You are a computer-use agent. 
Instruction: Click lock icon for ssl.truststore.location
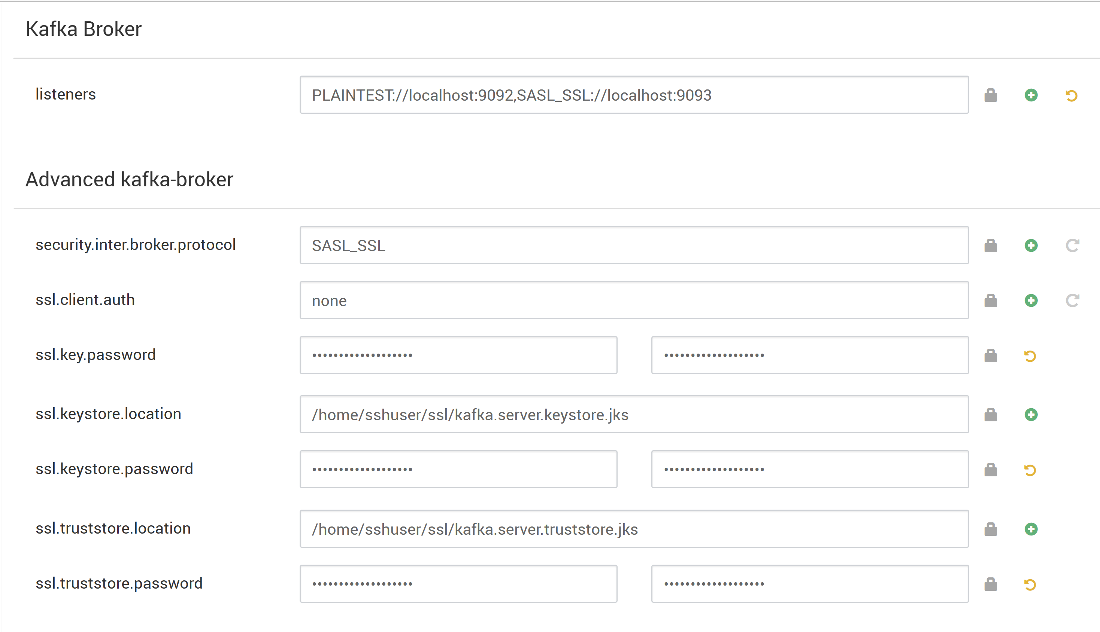click(991, 529)
